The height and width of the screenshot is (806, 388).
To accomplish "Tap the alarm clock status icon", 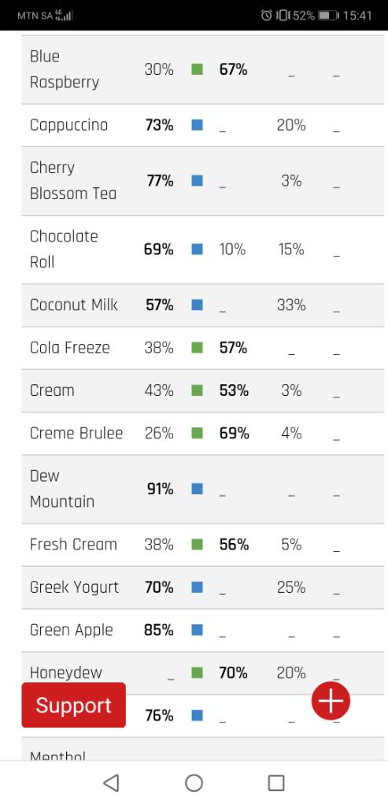I will point(266,16).
